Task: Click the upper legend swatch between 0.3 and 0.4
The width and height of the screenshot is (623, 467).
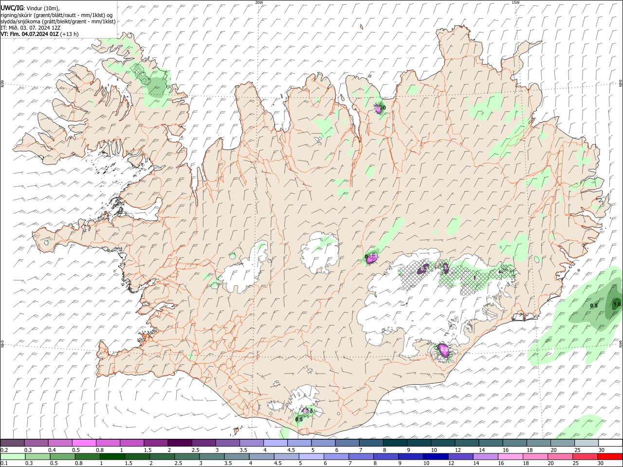Action: coord(36,443)
